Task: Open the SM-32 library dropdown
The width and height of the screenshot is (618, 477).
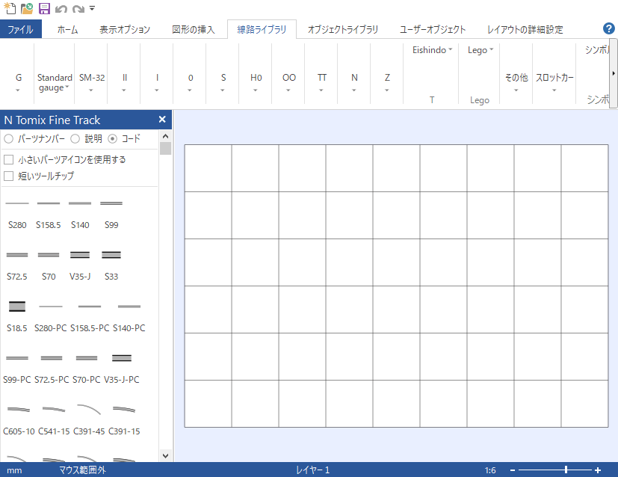Action: pyautogui.click(x=91, y=82)
